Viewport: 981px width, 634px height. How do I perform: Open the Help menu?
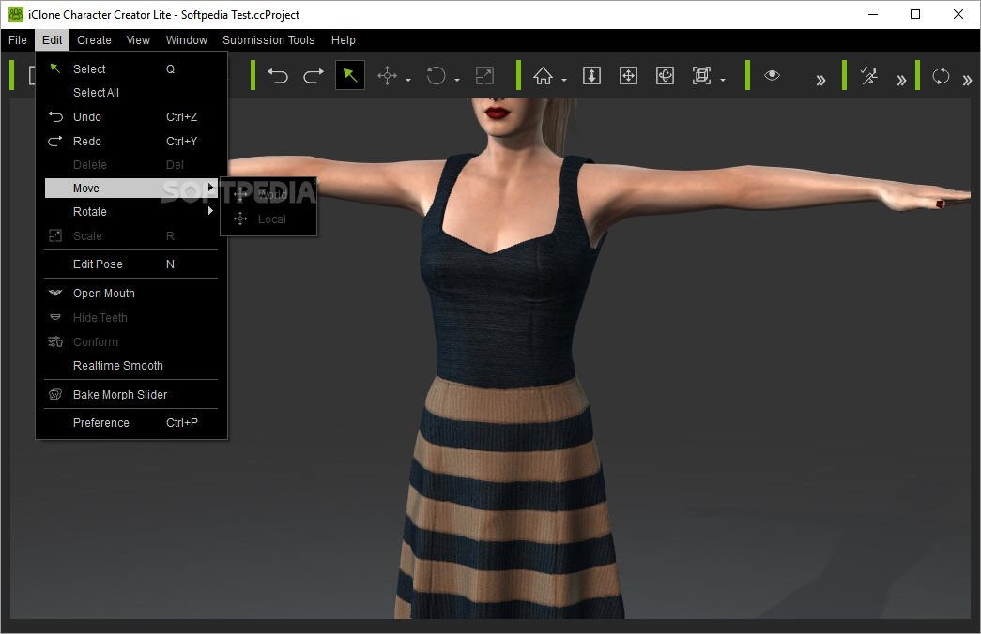coord(343,40)
